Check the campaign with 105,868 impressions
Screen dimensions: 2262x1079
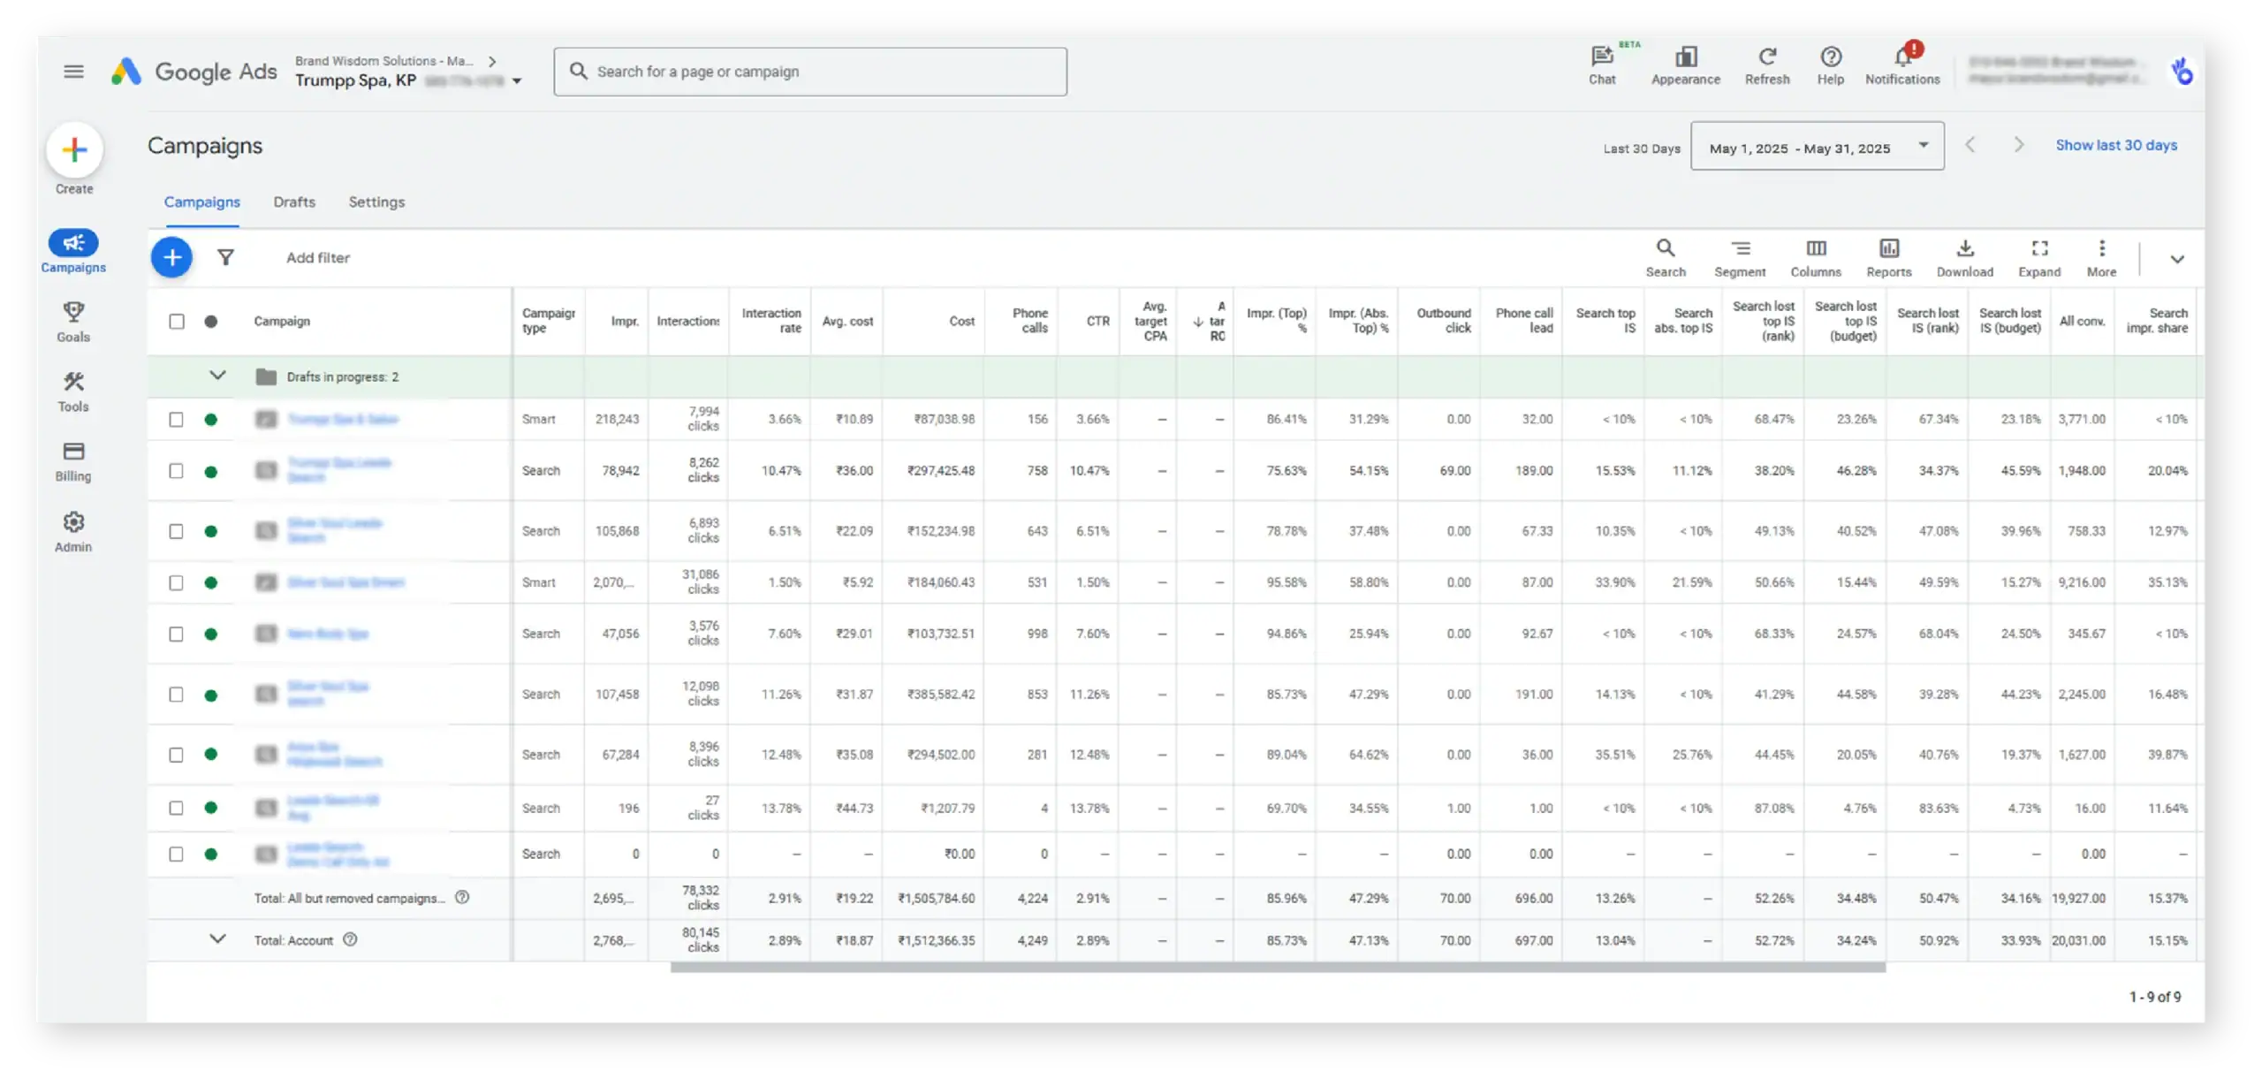(177, 531)
